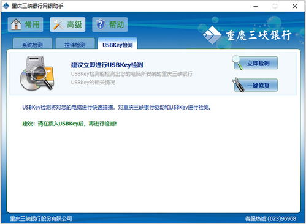The width and height of the screenshot is (306, 224).
Task: Click the window title 重庆三峡银行网银助手
Action: point(37,6)
